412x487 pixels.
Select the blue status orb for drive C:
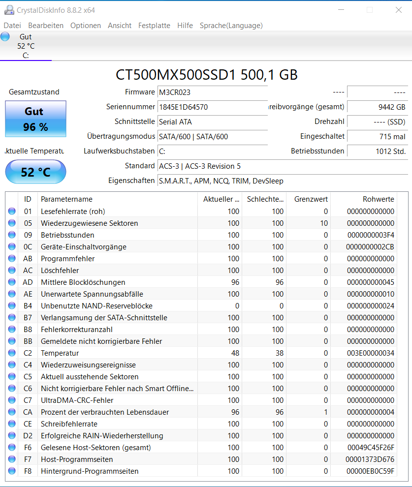click(x=5, y=37)
